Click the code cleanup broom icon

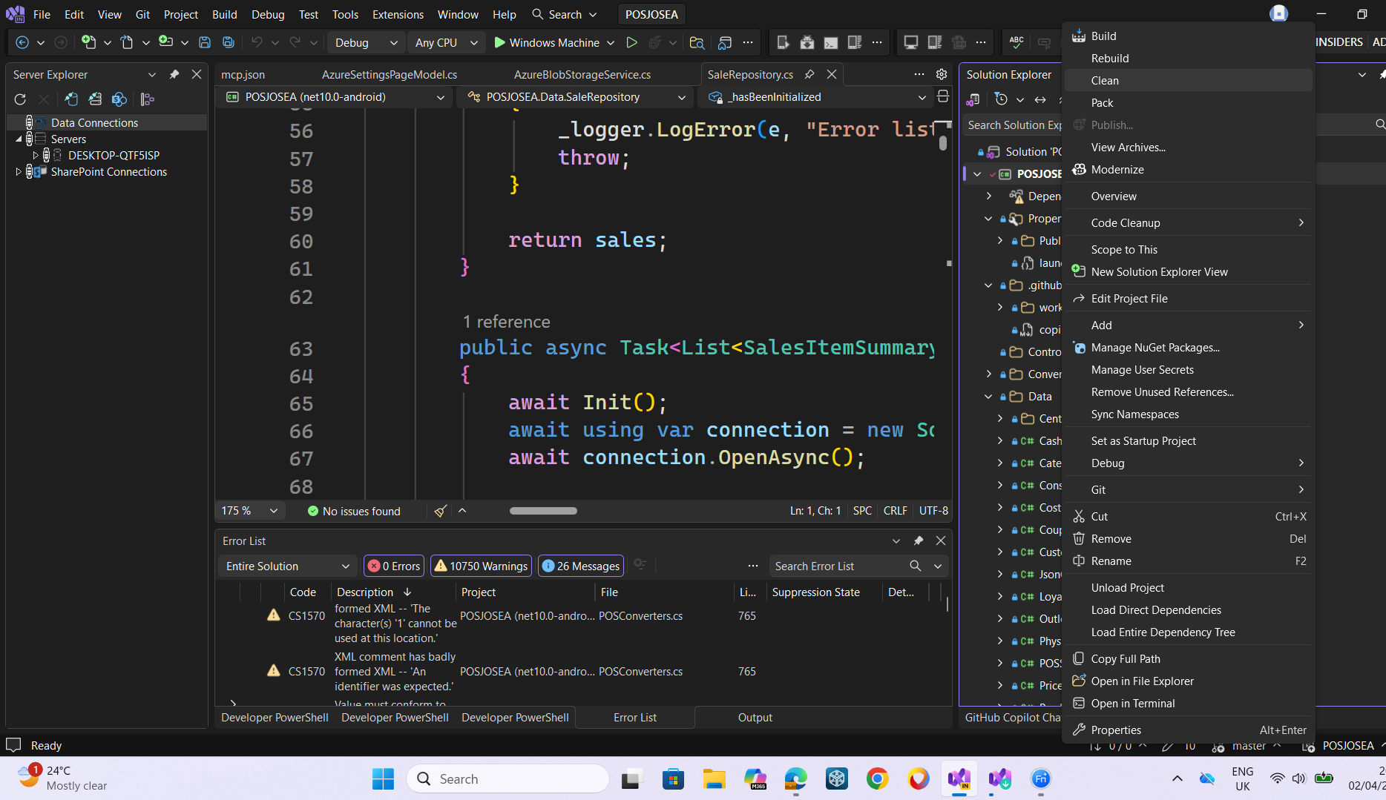click(x=440, y=511)
